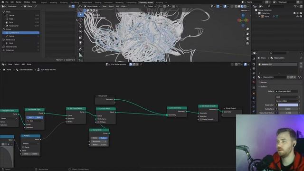Screen dimensions: 304x171
Task: Click GeometryNodes in the node editor breadcrumb
Action: pyautogui.click(x=26, y=70)
